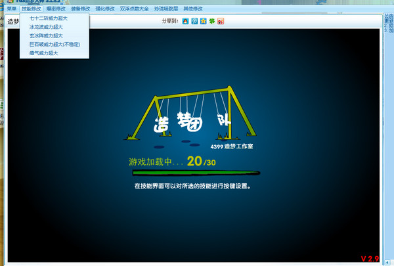The width and height of the screenshot is (394, 266).
Task: Share via green clover icon
Action: click(x=212, y=21)
